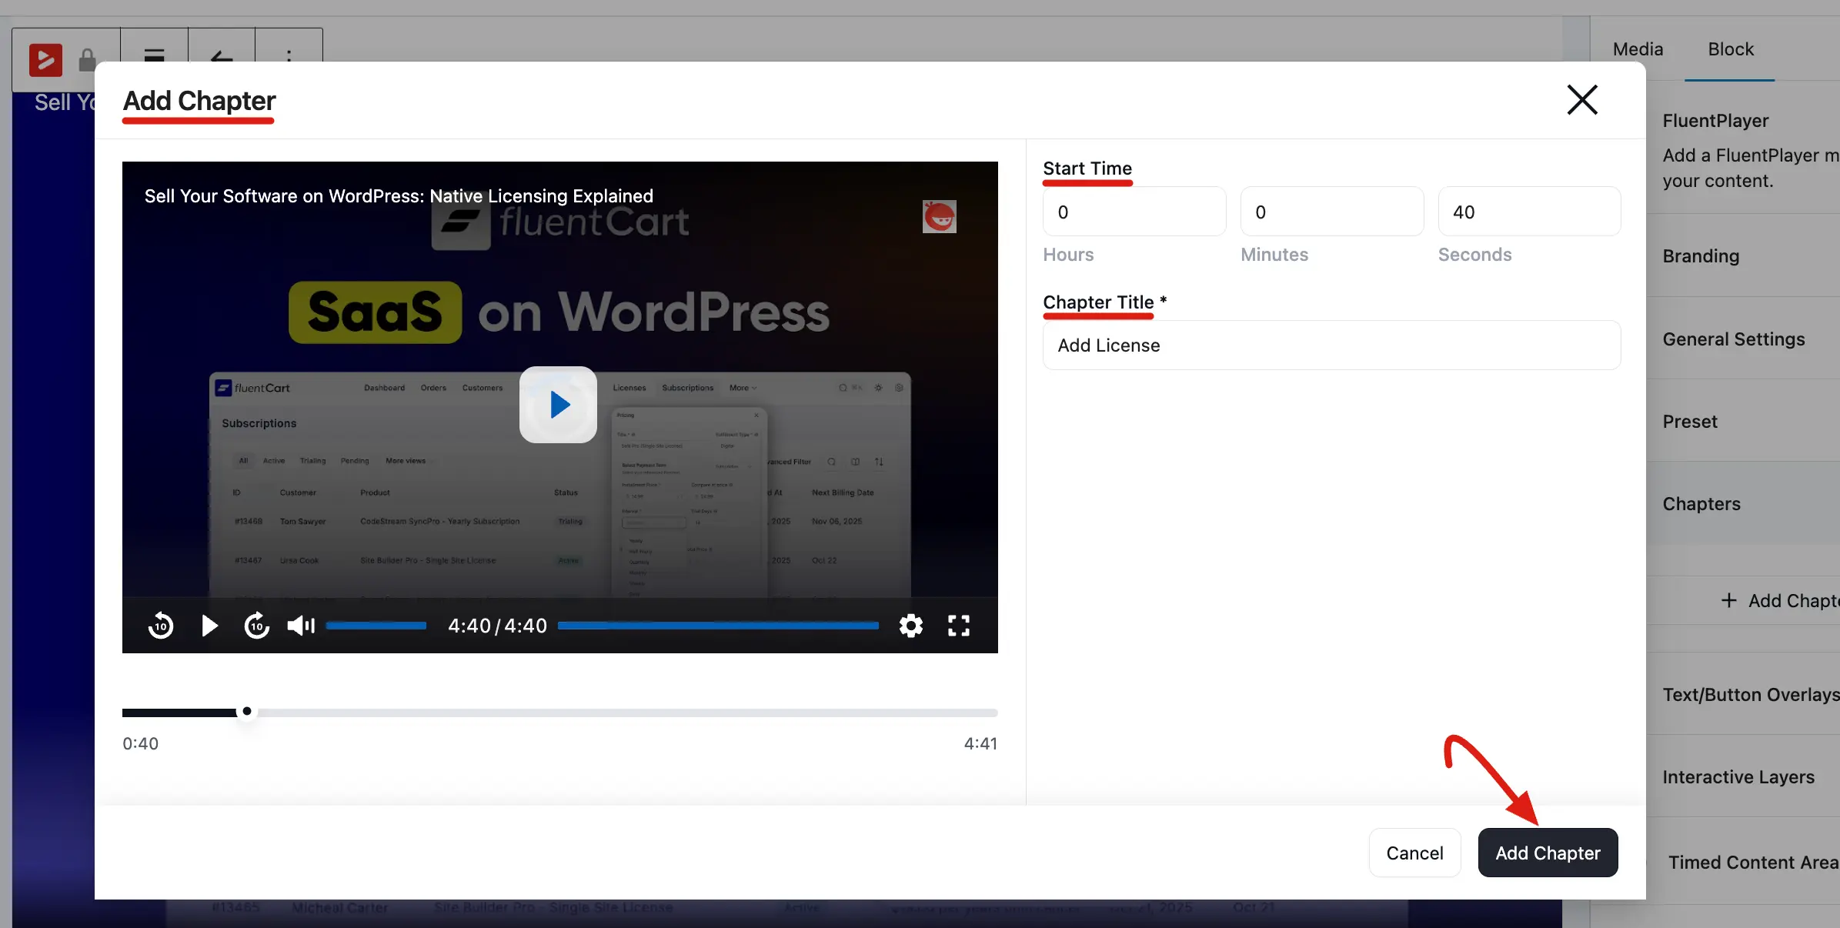
Task: Expand the Interactive Layers panel
Action: (1743, 777)
